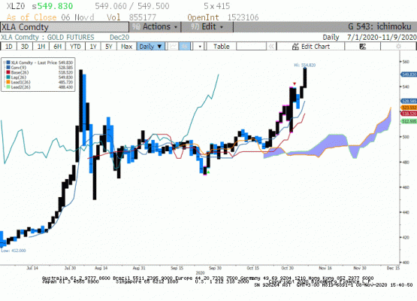
Task: Click the XLA Comdty security input field
Action: (65, 27)
